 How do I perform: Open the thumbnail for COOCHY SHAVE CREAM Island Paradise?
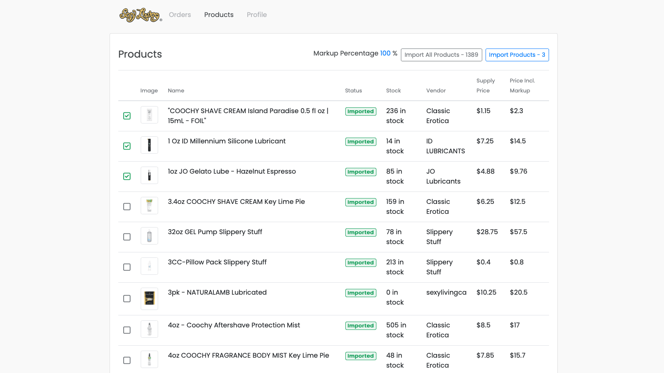(149, 115)
